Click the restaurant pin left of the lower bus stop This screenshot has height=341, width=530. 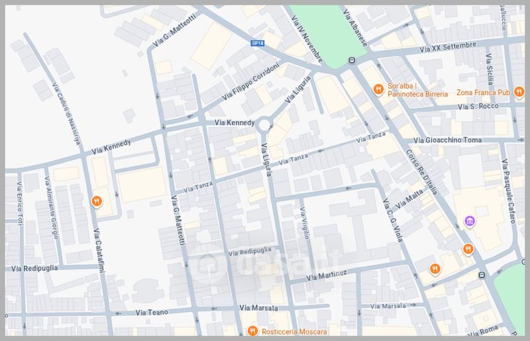pyautogui.click(x=435, y=268)
